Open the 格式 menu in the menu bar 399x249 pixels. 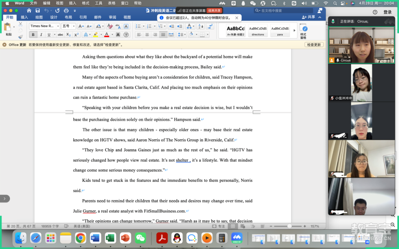(x=85, y=3)
